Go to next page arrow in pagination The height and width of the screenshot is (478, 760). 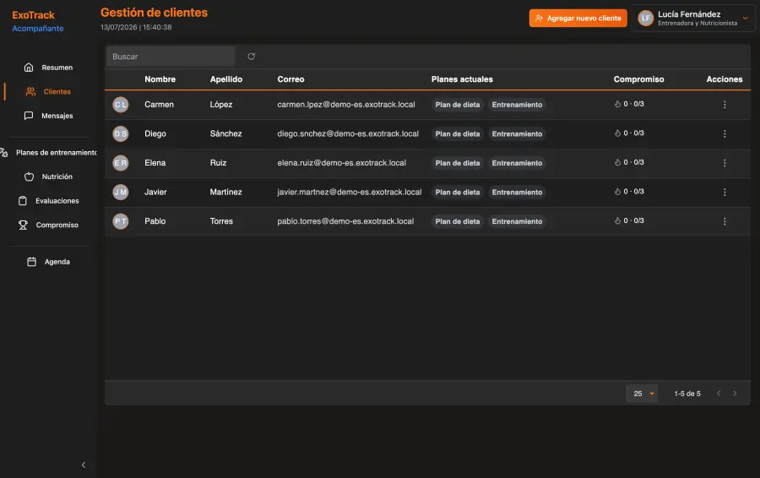[x=735, y=394]
